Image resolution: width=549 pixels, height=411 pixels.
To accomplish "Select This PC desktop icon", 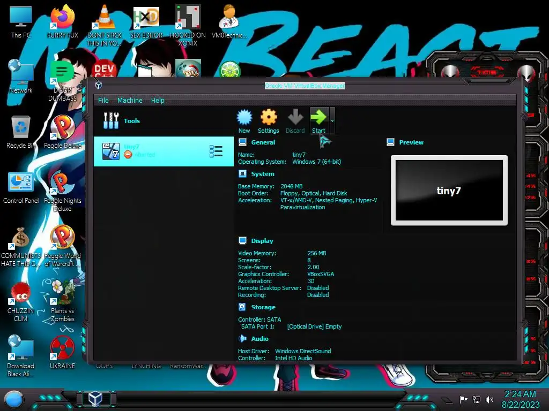I will click(x=21, y=22).
